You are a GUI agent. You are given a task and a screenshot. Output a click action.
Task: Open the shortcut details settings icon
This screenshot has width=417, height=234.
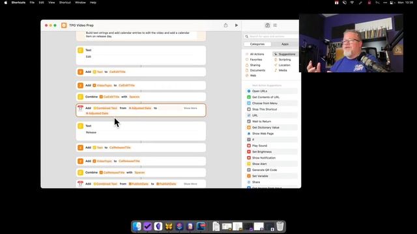[275, 25]
